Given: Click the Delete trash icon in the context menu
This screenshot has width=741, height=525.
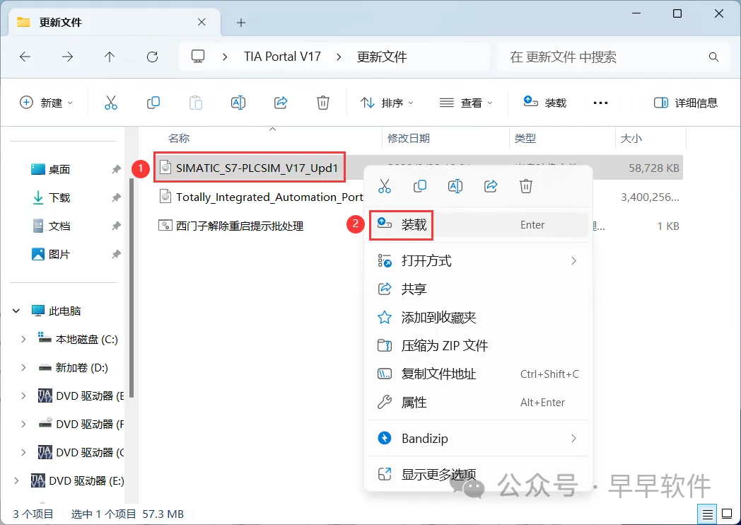Looking at the screenshot, I should [x=526, y=186].
